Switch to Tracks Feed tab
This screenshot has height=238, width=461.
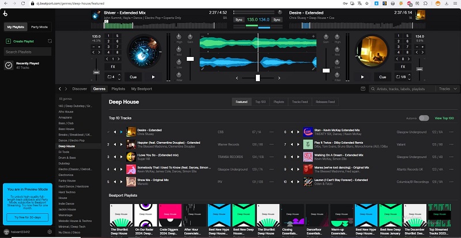tap(300, 102)
